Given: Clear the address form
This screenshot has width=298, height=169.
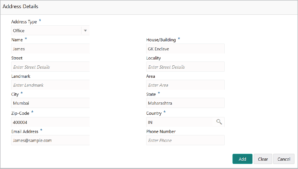Looking at the screenshot, I should pos(263,159).
